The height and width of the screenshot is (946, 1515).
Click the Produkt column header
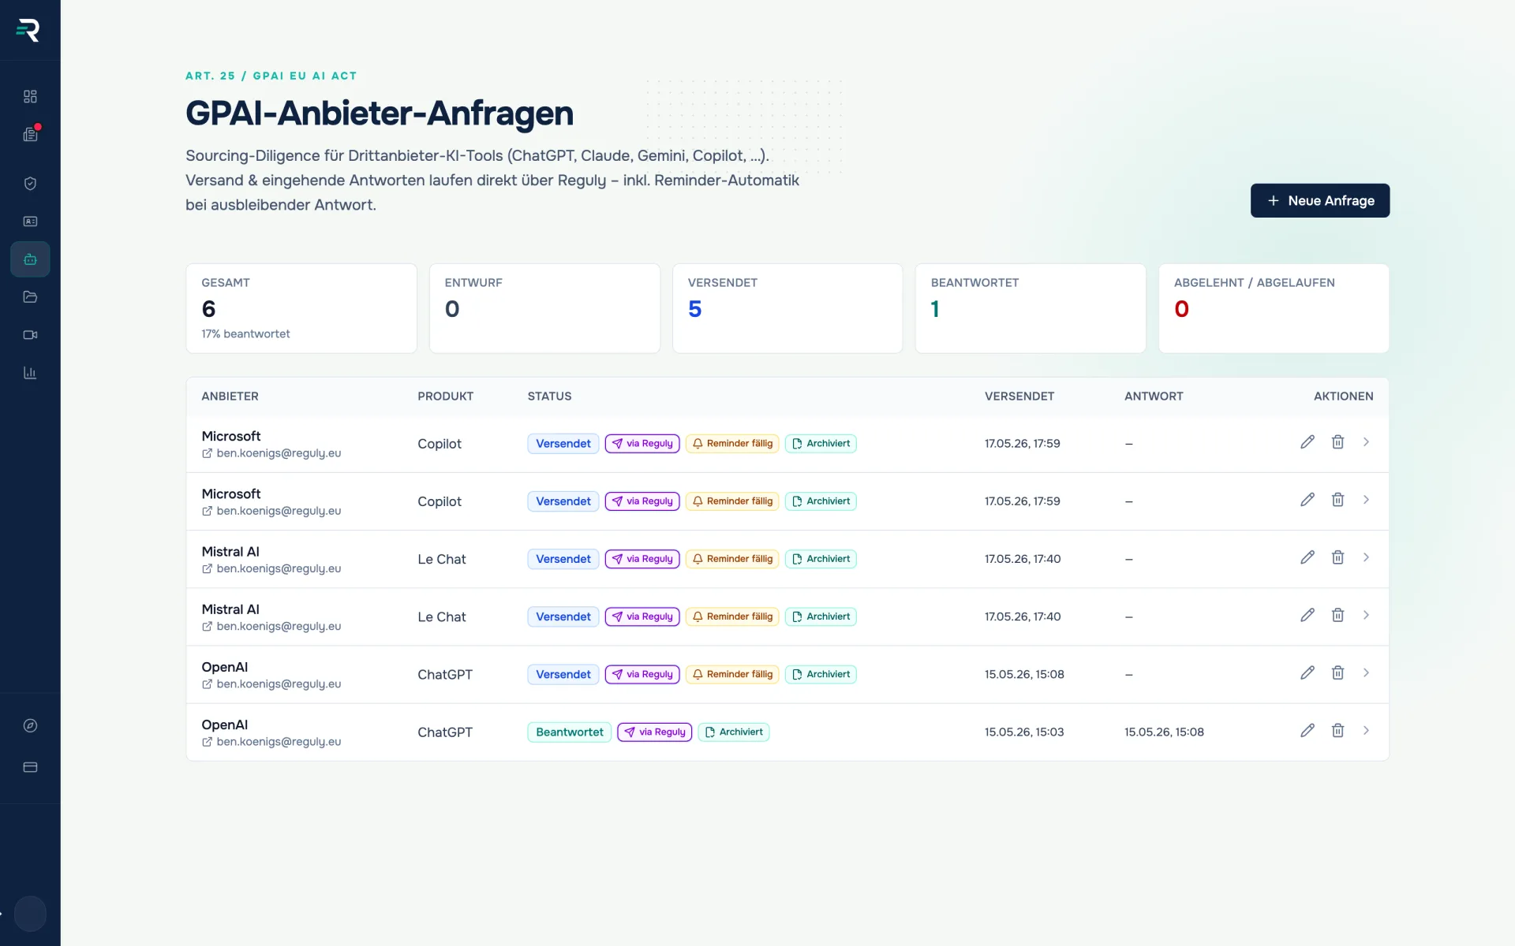[x=445, y=397]
